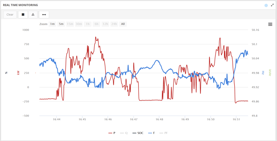Expand the panel to fullscreen

pos(272,5)
